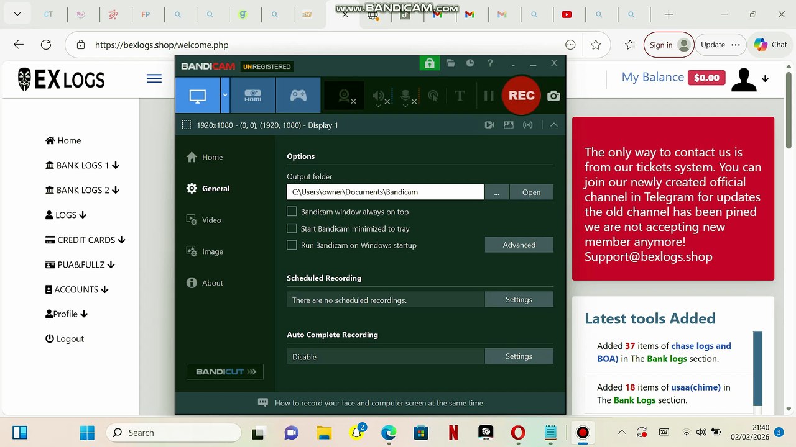Expand ACCOUNTS sidebar menu

tap(77, 290)
